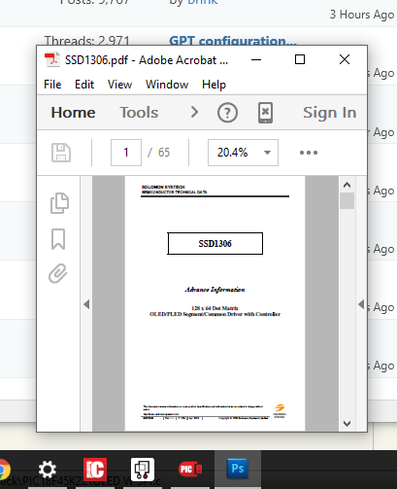Click the Solomon Systech header text
The height and width of the screenshot is (489, 397).
pyautogui.click(x=163, y=187)
